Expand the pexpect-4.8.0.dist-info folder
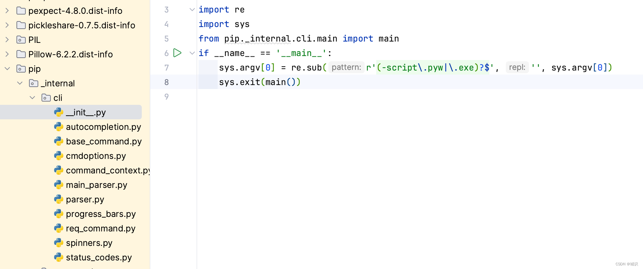 point(7,11)
